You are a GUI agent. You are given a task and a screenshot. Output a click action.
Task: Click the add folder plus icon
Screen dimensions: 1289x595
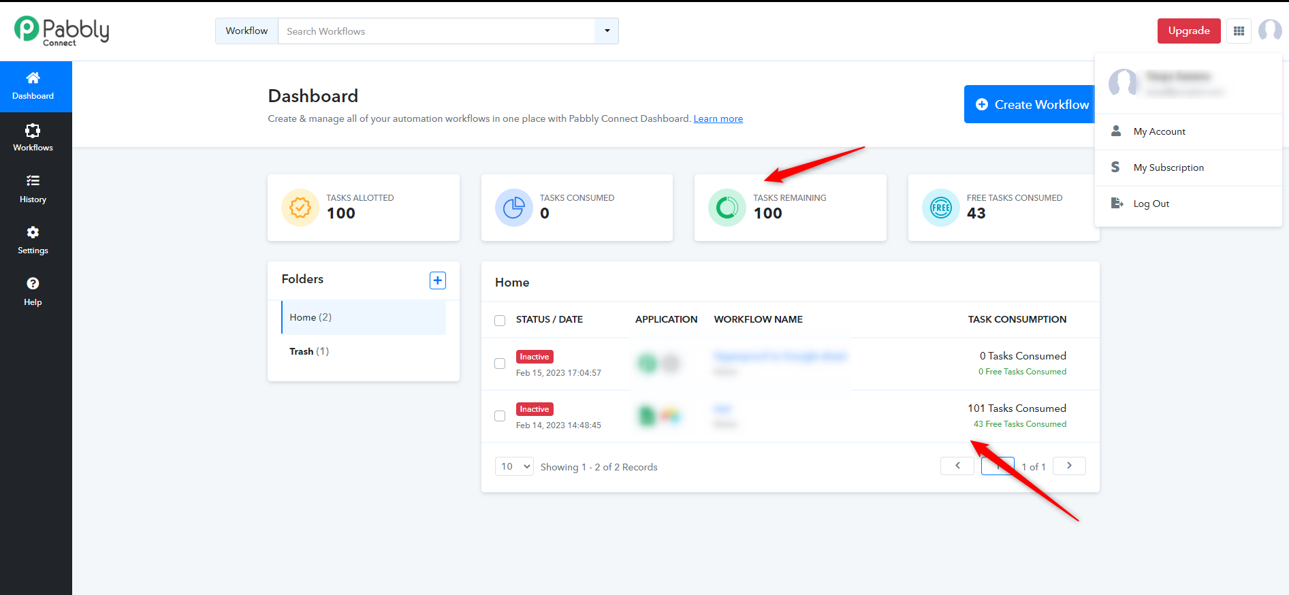click(x=438, y=280)
